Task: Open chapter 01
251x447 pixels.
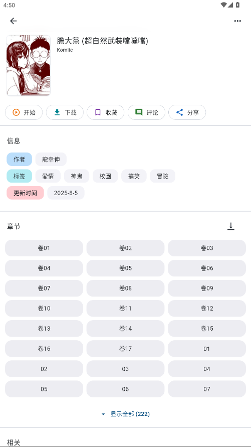Action: tap(207, 349)
